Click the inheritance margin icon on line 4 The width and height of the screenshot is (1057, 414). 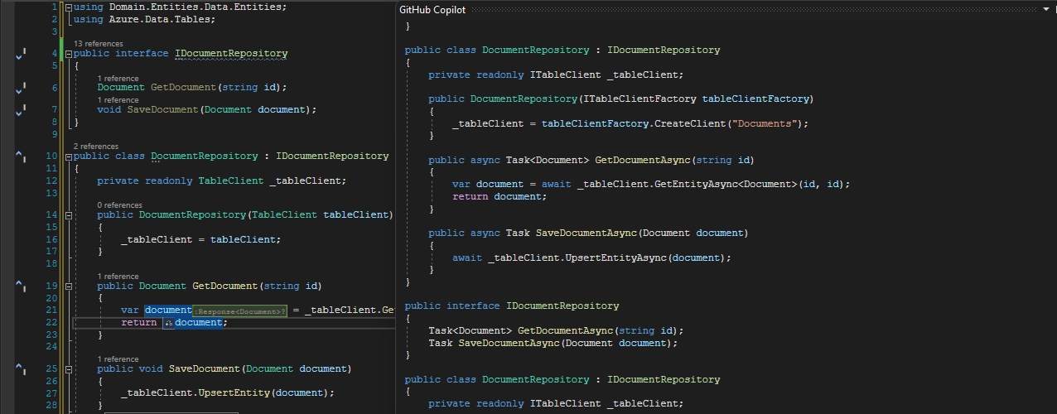[x=21, y=54]
